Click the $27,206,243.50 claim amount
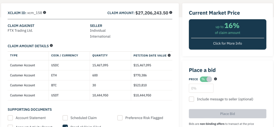Image resolution: width=274 pixels, height=127 pixels. coord(152,13)
